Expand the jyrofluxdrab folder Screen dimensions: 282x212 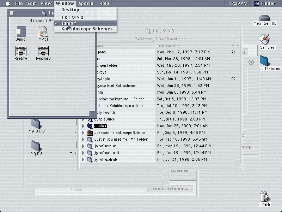coord(83,160)
